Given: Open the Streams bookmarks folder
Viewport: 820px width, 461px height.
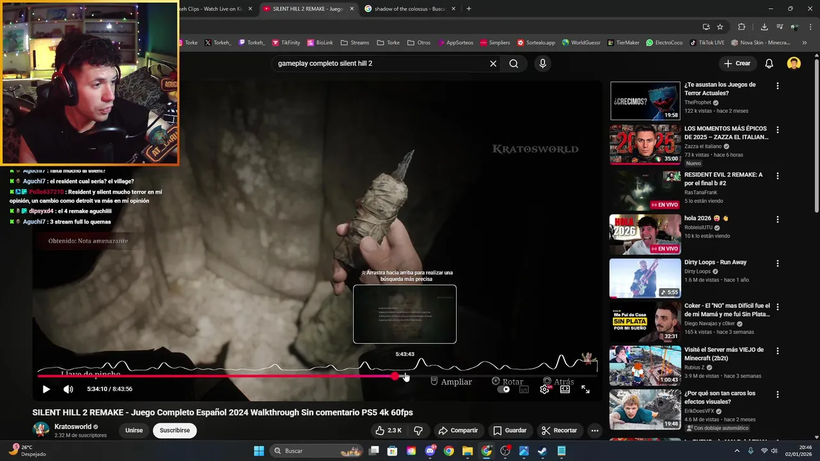Looking at the screenshot, I should (x=355, y=43).
